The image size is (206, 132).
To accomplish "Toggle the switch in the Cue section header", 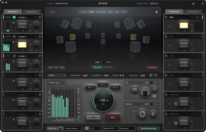I will click(x=151, y=83).
